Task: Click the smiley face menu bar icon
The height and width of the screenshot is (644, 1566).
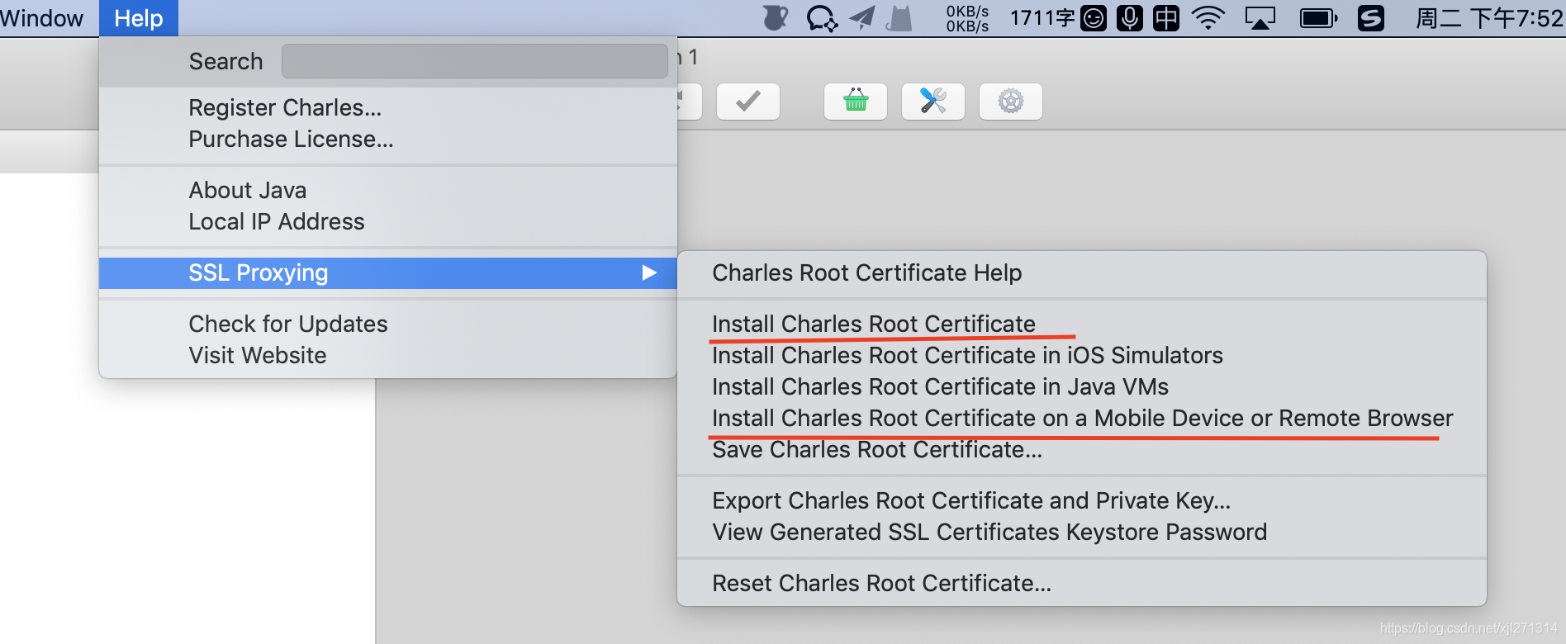Action: point(1094,18)
